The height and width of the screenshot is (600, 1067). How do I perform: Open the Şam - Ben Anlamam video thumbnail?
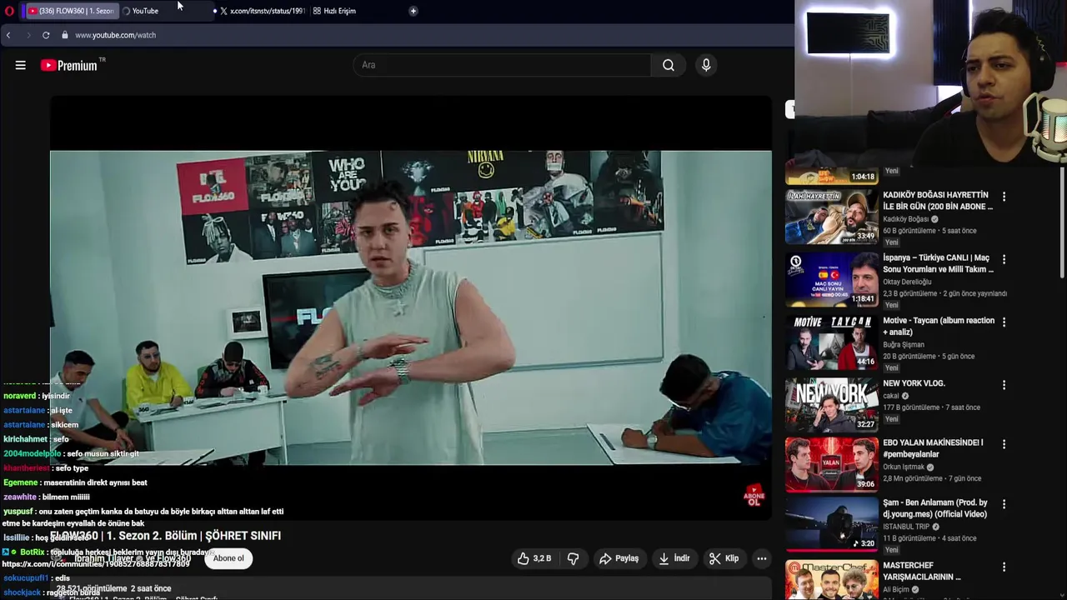[832, 524]
